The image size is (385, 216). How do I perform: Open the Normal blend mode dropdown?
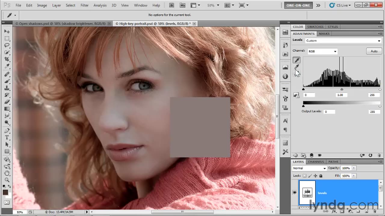click(x=309, y=168)
